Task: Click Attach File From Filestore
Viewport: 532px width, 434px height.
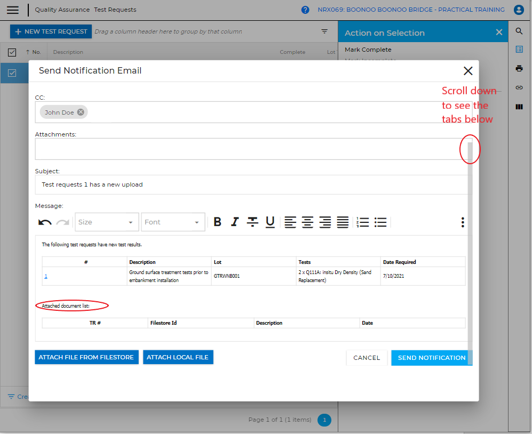Action: click(86, 357)
